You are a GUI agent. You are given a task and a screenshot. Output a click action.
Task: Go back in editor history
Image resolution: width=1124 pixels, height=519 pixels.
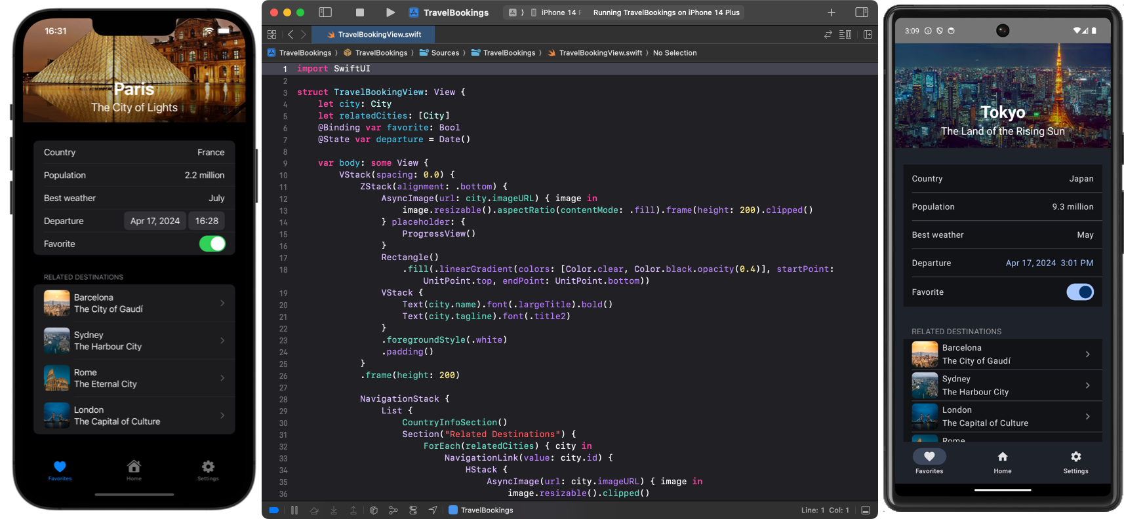tap(291, 35)
